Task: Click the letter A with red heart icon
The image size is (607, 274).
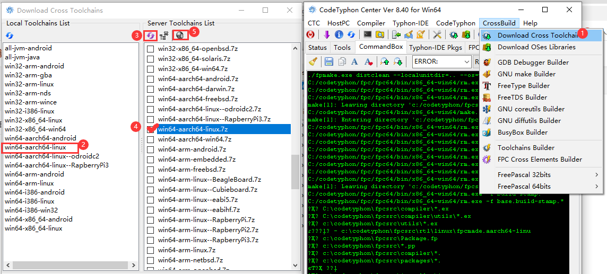Action: (x=368, y=61)
